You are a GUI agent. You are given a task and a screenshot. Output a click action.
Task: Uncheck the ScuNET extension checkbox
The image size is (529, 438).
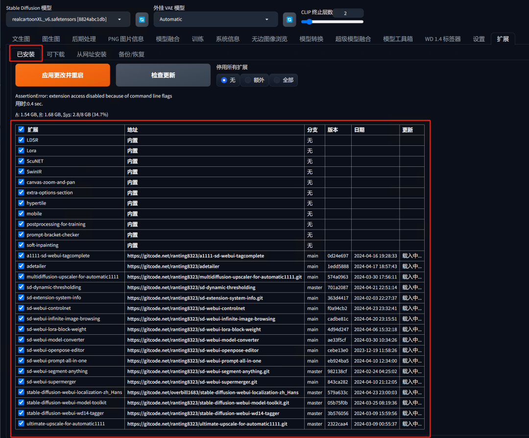21,161
